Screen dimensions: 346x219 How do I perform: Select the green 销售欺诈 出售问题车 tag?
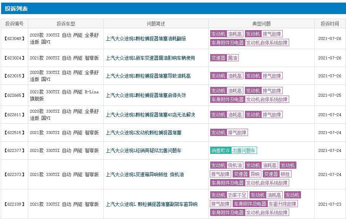point(233,150)
